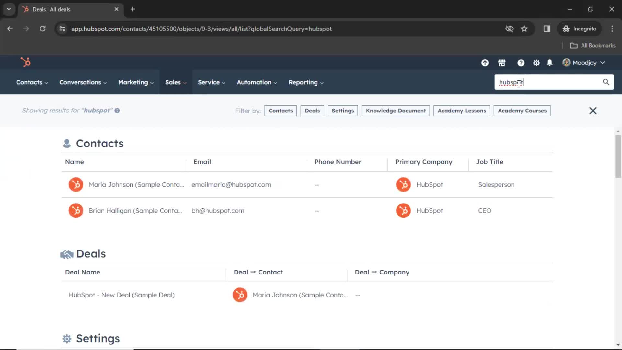Filter results by Contacts
The image size is (622, 350).
click(281, 111)
